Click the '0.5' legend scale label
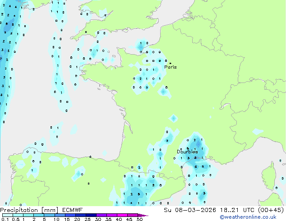The width and height of the screenshot is (286, 221). [x=16, y=219]
